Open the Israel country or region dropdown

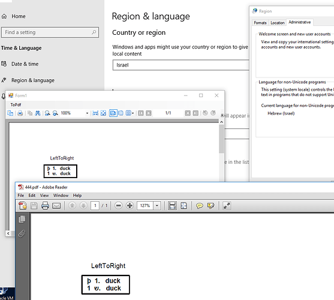coord(180,65)
